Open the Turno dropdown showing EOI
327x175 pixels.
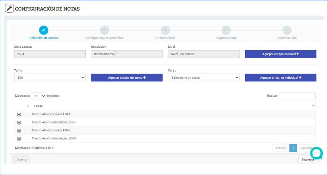(x=50, y=77)
